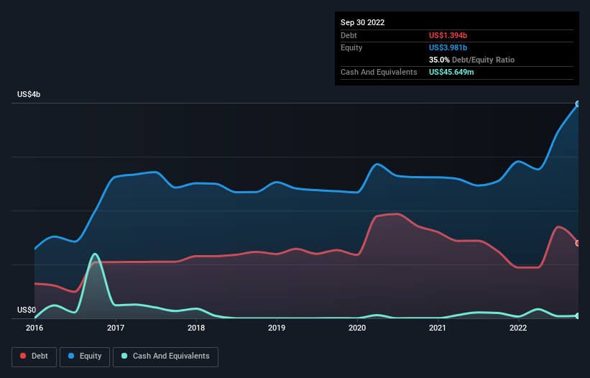590x378 pixels.
Task: Click the 2022 x-axis label
Action: pyautogui.click(x=518, y=328)
